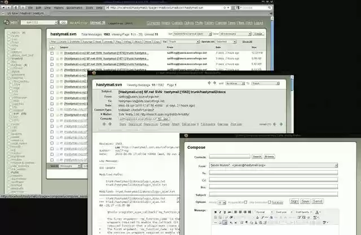Open the browser Edit menu
361x235 pixels.
click(x=38, y=7)
